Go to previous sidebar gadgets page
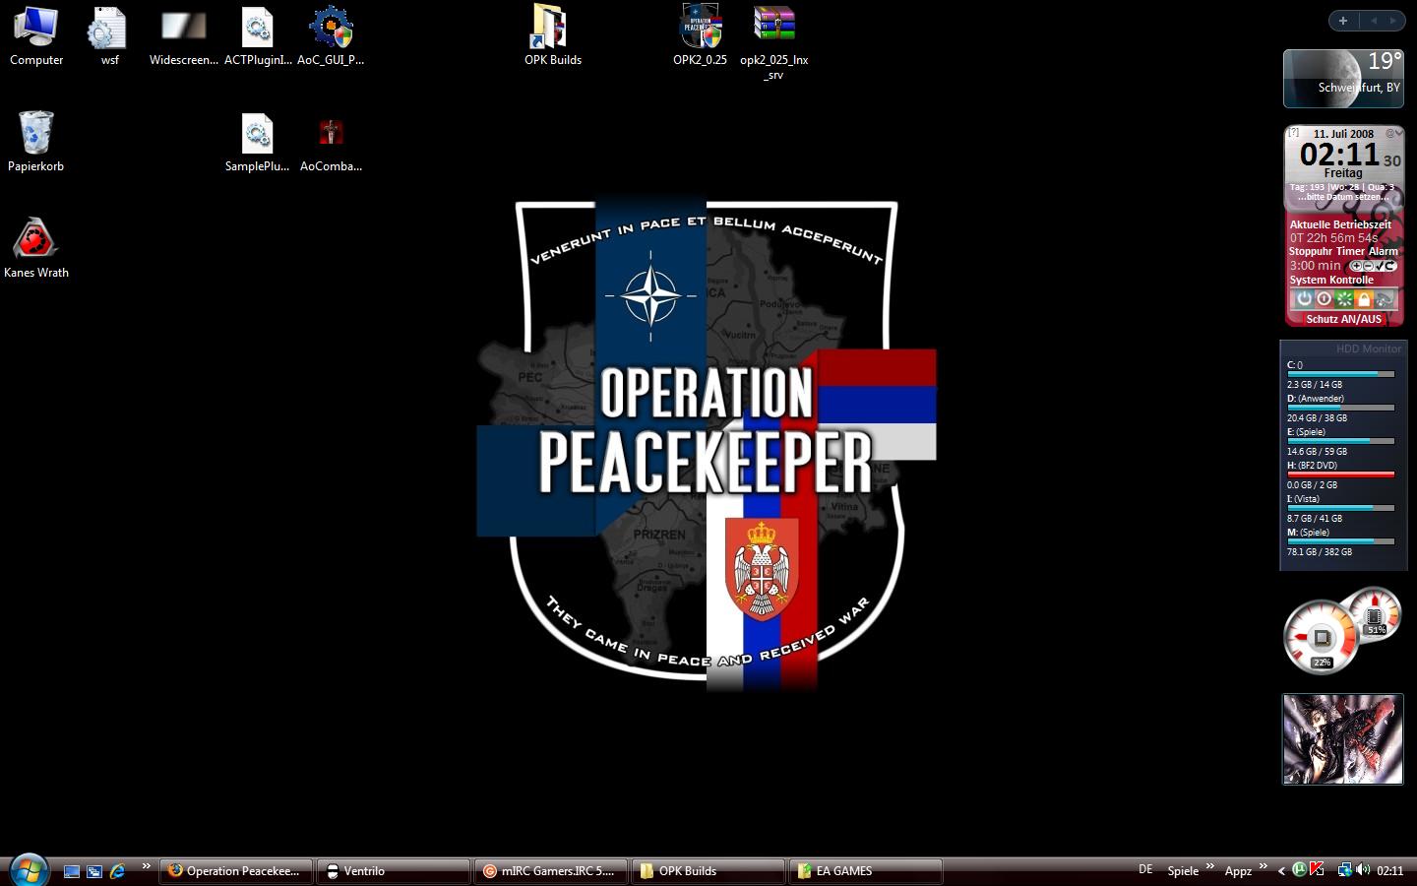Screen dimensions: 1417x886 (x=1374, y=21)
